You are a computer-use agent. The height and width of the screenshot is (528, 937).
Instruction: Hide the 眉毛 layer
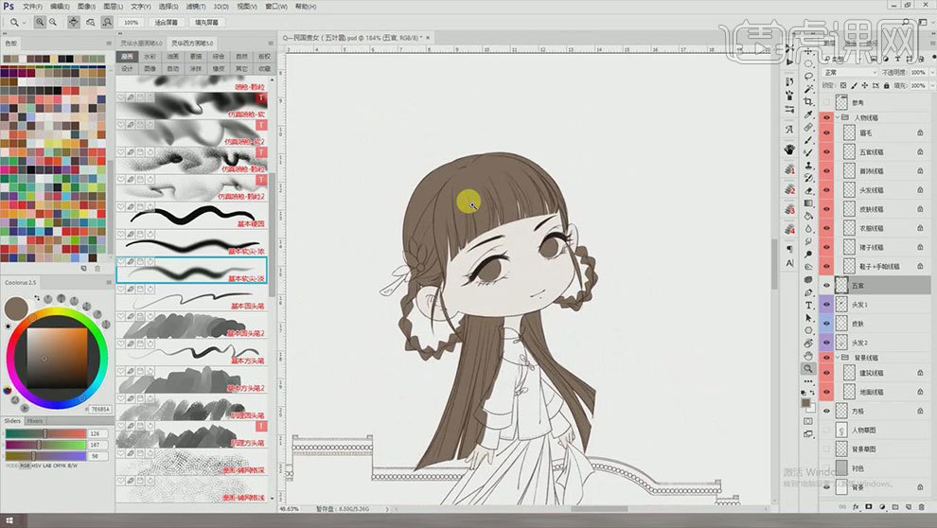pyautogui.click(x=827, y=132)
